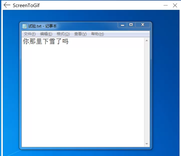Open the 格式(O) menu
This screenshot has width=181, height=156.
point(63,34)
